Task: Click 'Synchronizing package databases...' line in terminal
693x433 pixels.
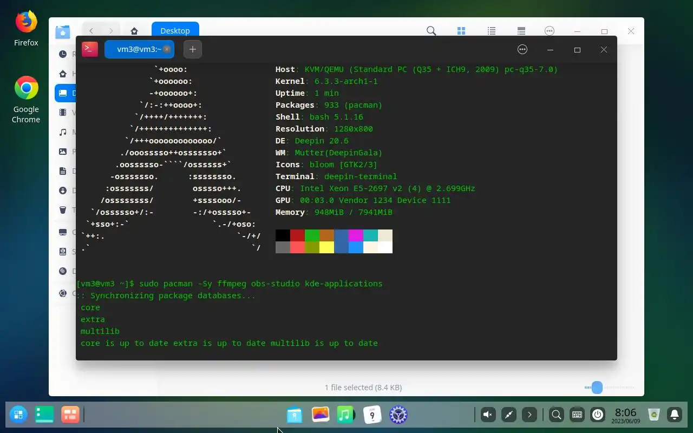Action: click(166, 296)
